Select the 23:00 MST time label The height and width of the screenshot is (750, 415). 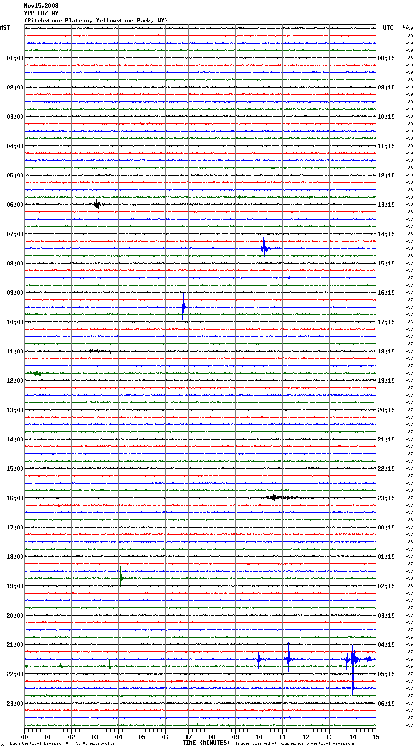[x=15, y=704]
